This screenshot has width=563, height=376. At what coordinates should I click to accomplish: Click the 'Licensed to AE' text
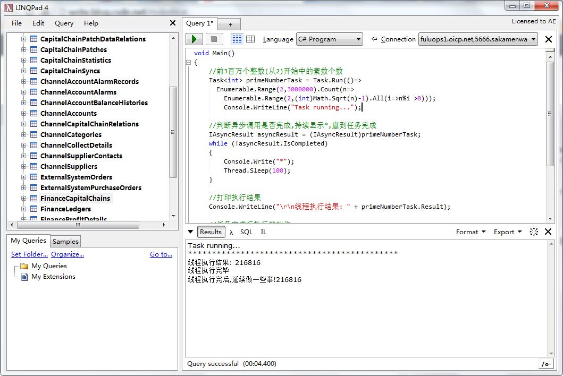[534, 22]
